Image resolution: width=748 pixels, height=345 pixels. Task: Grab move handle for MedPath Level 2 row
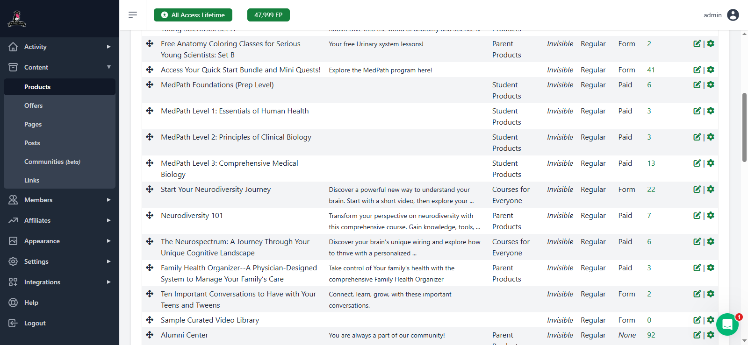pos(150,137)
